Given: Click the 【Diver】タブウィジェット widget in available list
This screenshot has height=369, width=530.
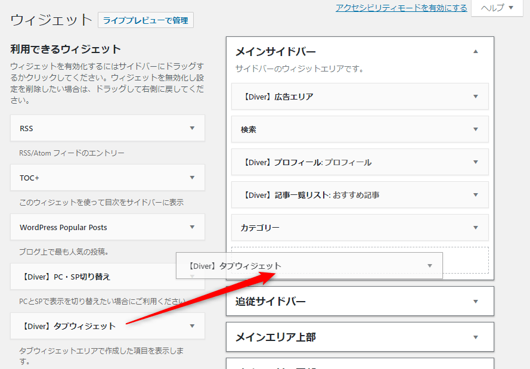Looking at the screenshot, I should pos(68,326).
